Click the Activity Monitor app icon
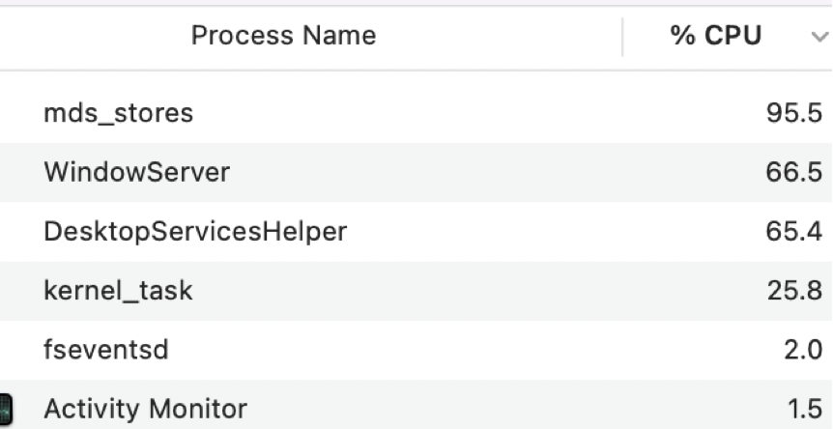Screen dimensions: 833x429 [5, 409]
